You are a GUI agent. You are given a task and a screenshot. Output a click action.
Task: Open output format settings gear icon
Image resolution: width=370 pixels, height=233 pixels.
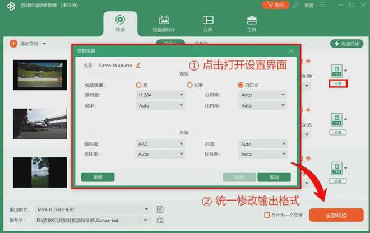pos(160,209)
